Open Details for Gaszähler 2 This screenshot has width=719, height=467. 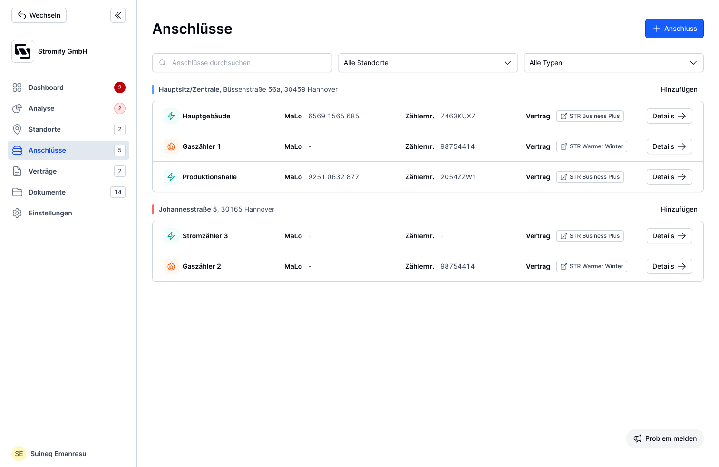pos(669,266)
